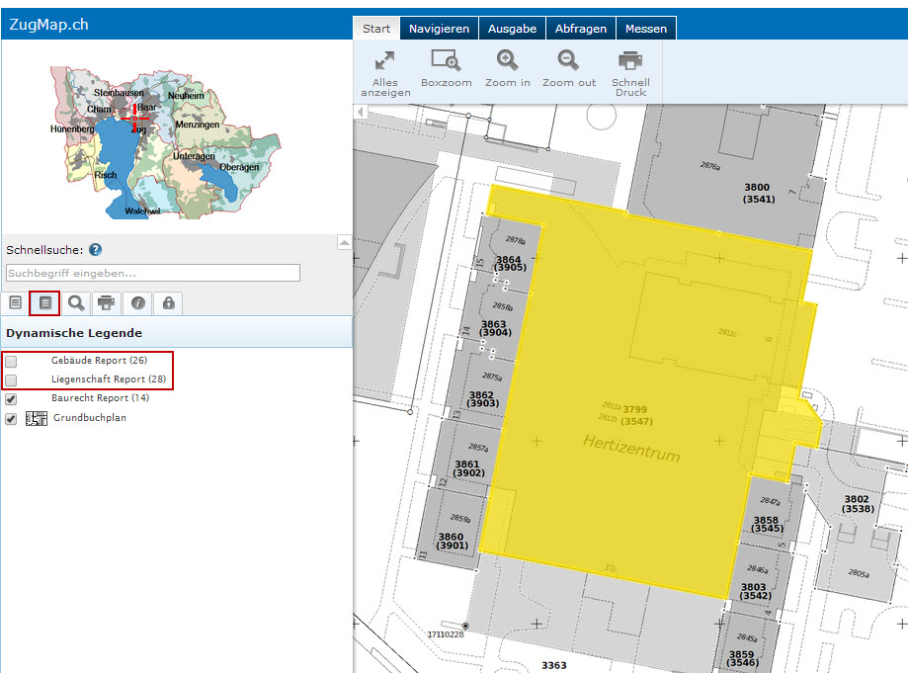Enable the Liegenschaft Report checkbox
The height and width of the screenshot is (673, 908).
(11, 379)
